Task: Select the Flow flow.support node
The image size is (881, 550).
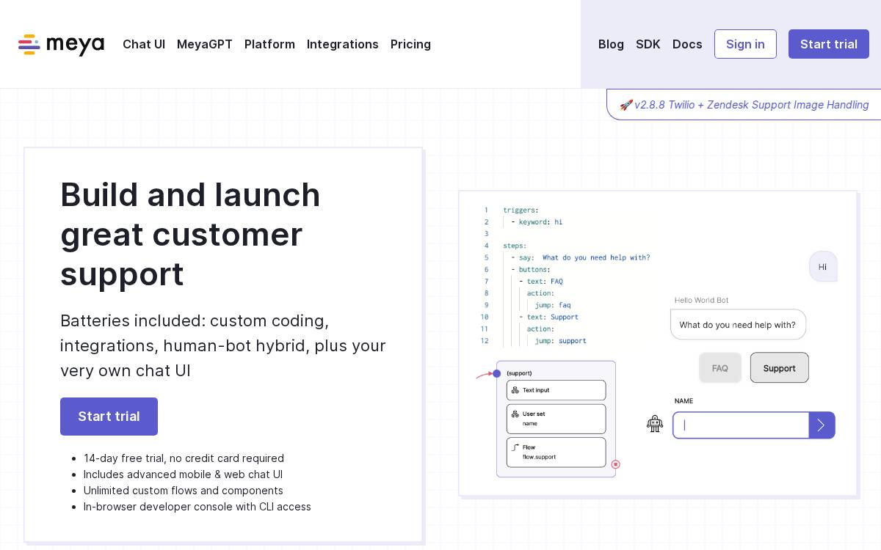Action: click(x=556, y=452)
